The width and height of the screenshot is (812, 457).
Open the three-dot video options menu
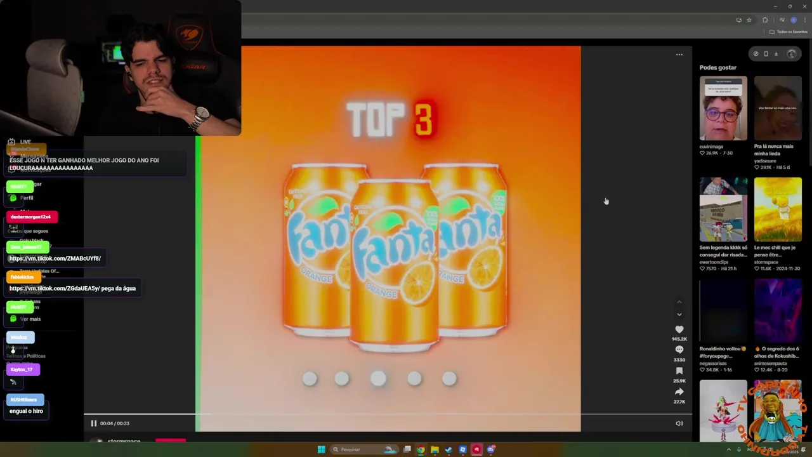tap(679, 55)
